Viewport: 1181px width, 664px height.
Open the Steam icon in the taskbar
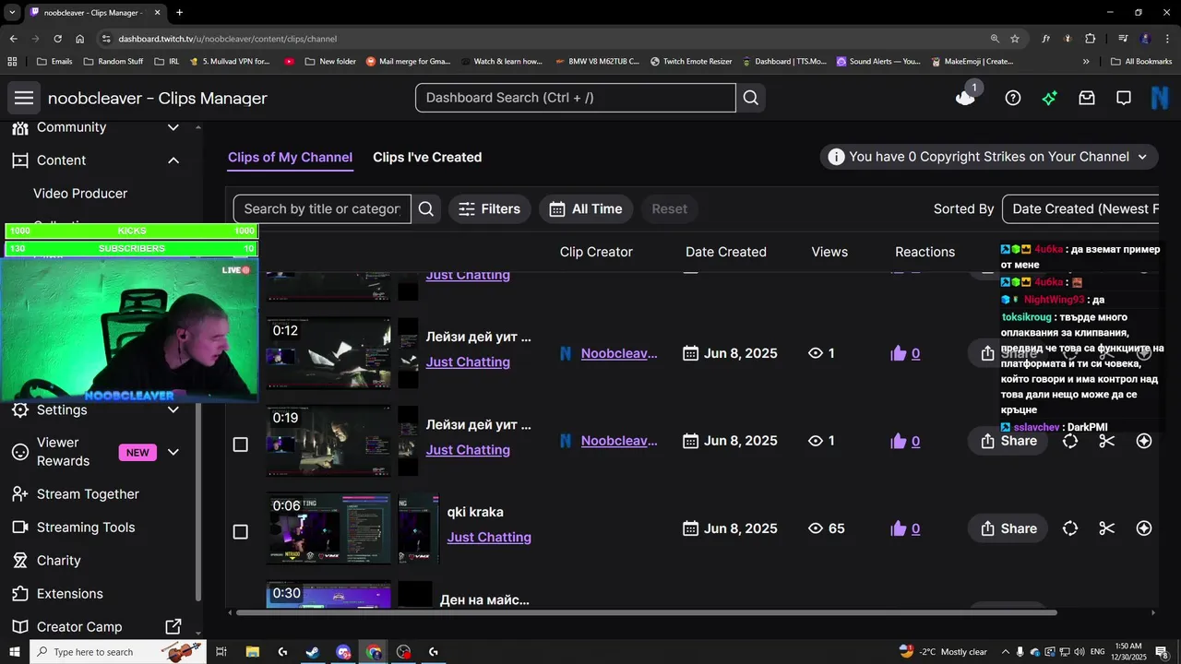[313, 652]
